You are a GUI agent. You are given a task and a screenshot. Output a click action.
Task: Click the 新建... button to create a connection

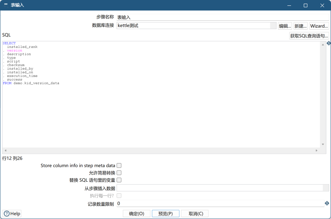tap(300, 26)
